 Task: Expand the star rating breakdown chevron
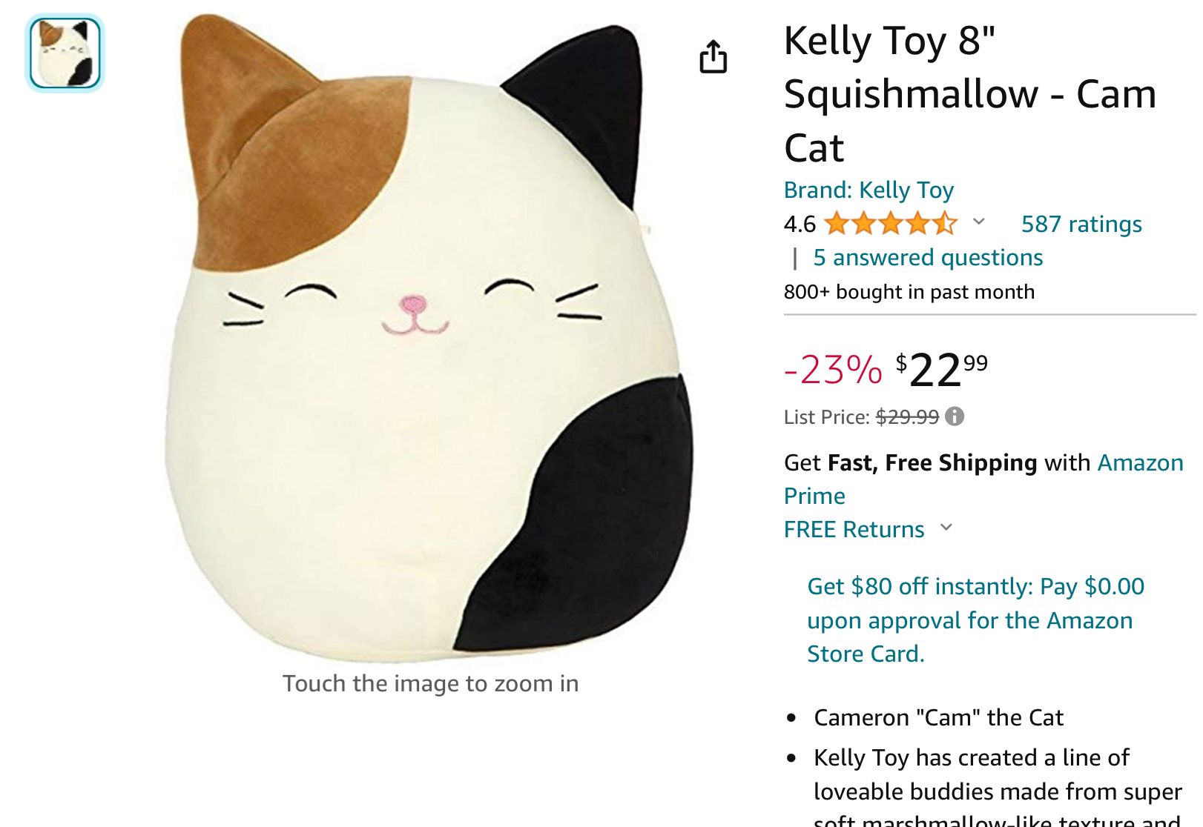[978, 224]
